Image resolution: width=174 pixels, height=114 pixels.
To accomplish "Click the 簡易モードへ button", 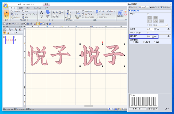I will (137, 109).
